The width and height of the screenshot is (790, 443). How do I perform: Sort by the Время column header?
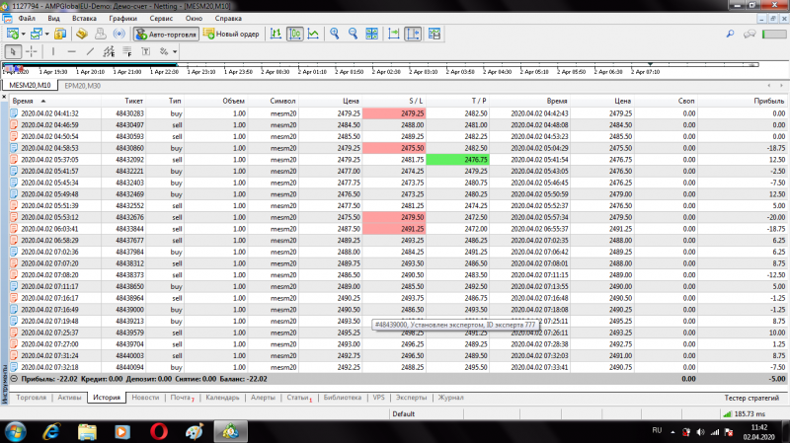(55, 101)
